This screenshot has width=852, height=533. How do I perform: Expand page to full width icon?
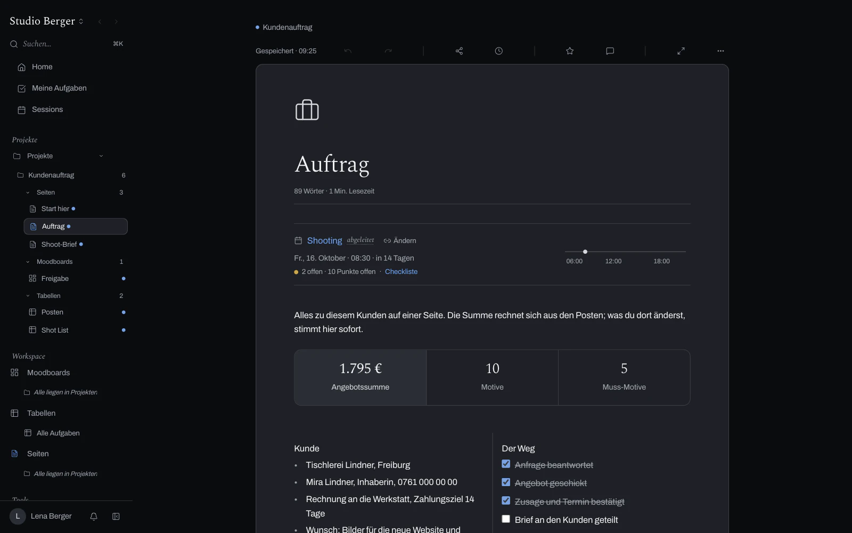[x=681, y=51]
